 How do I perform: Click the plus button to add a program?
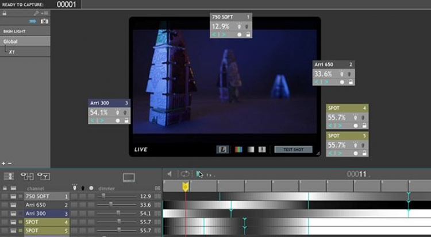click(x=3, y=163)
